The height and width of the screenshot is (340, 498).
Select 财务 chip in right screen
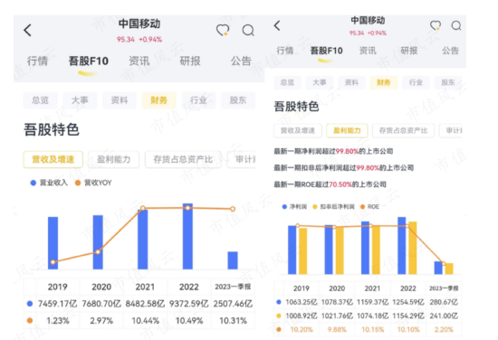click(384, 82)
